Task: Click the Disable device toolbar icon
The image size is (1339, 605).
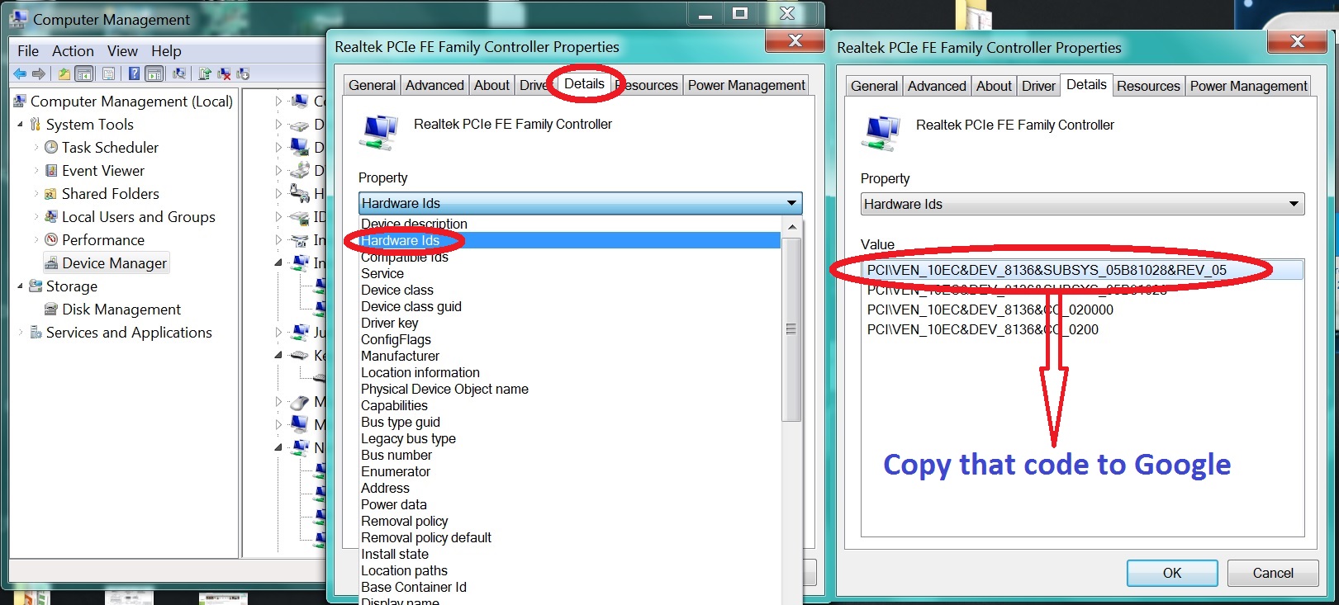Action: tap(243, 74)
